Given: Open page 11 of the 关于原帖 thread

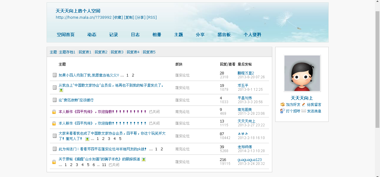Looking at the screenshot, I should point(104,165).
